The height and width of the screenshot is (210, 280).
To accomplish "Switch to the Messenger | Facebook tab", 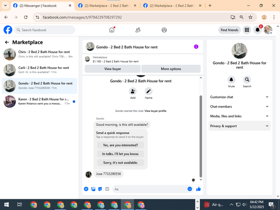I will pyautogui.click(x=42, y=6).
